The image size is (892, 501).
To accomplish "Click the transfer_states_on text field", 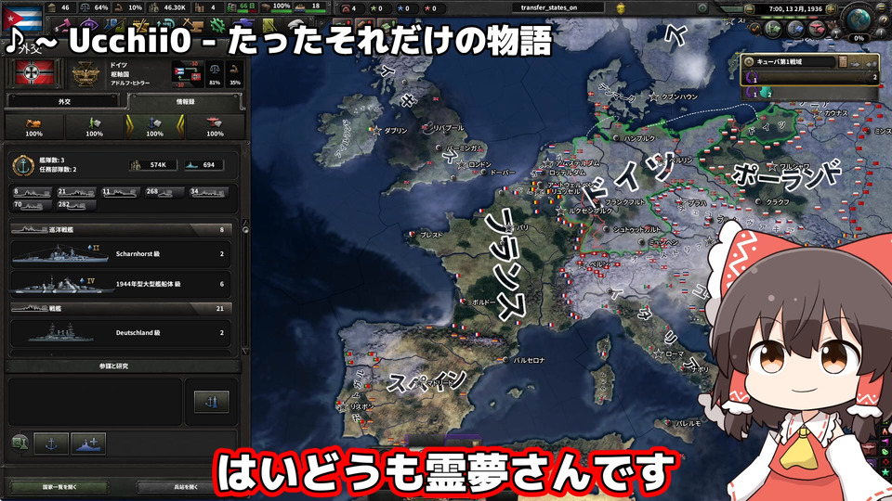I will (557, 7).
